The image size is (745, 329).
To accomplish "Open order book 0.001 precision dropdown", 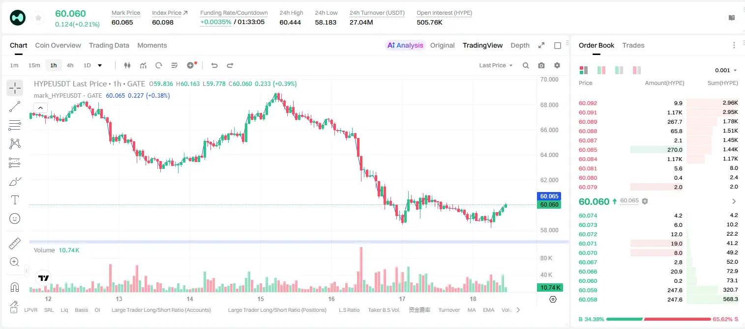I will click(726, 70).
